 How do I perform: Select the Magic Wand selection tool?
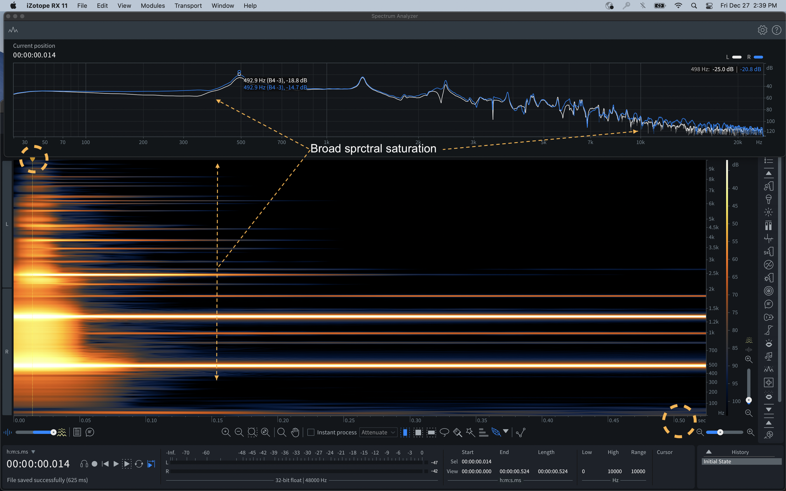pos(470,432)
